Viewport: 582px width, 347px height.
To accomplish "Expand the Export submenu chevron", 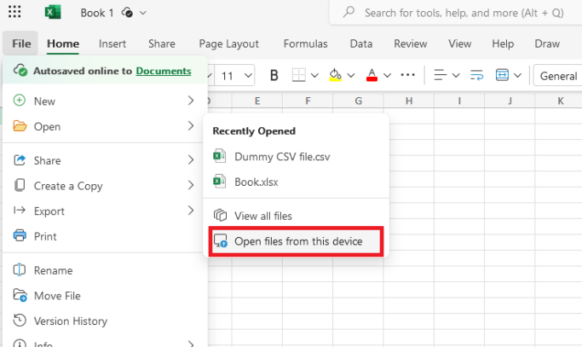I will pos(191,211).
